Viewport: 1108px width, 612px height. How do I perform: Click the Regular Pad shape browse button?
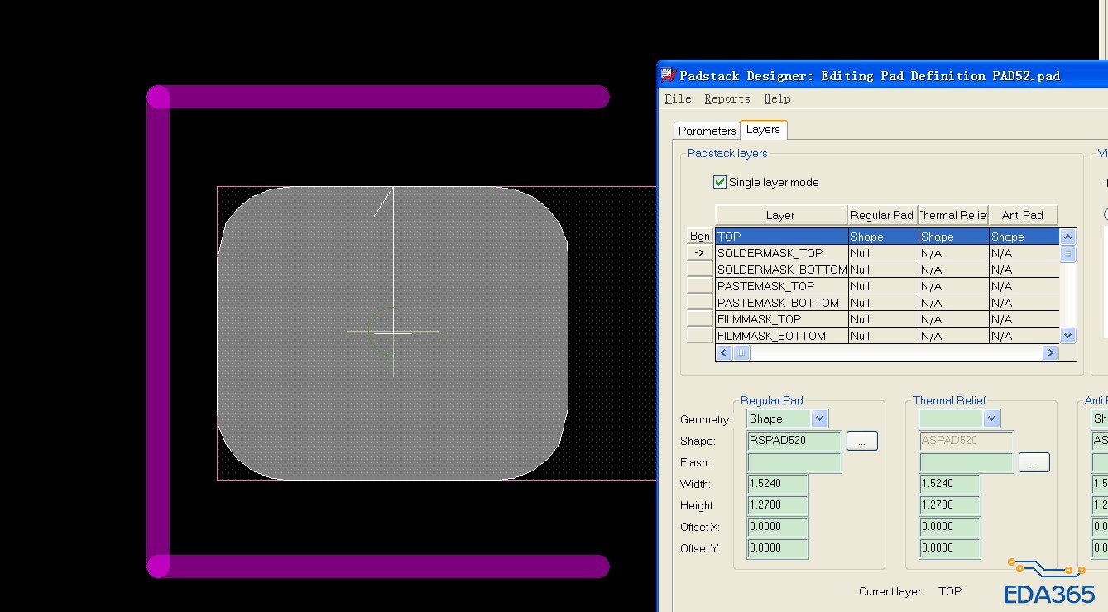pos(861,442)
